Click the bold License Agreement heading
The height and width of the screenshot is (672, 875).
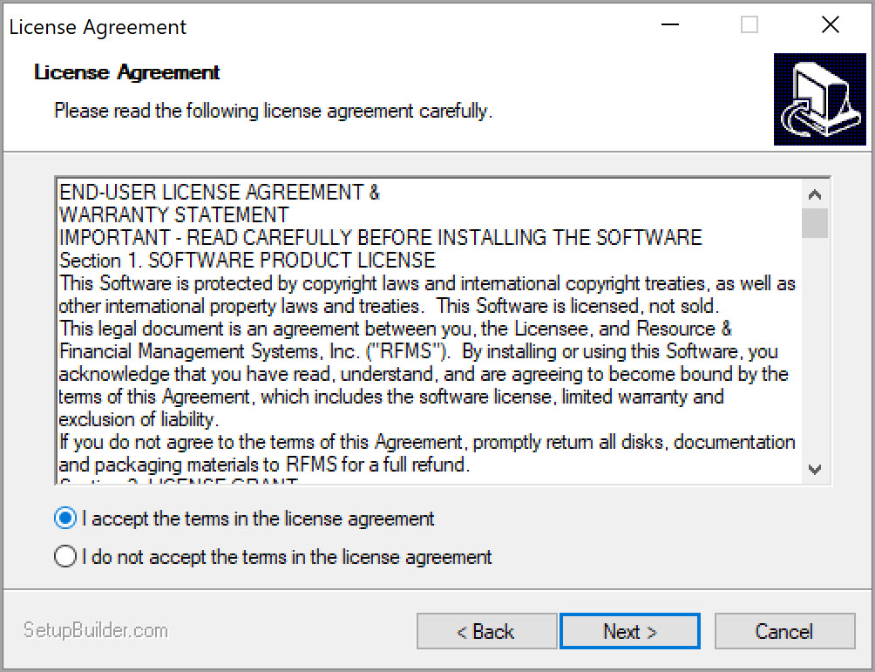[124, 72]
